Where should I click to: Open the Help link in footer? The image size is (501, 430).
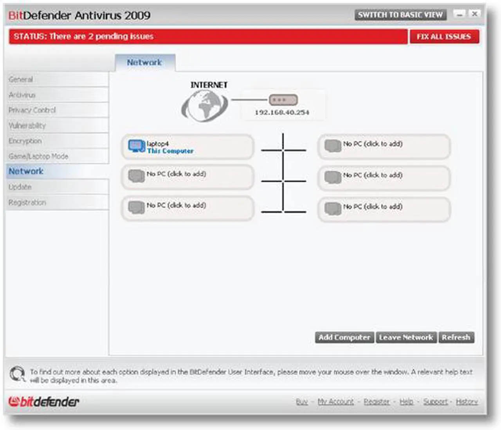click(x=406, y=401)
